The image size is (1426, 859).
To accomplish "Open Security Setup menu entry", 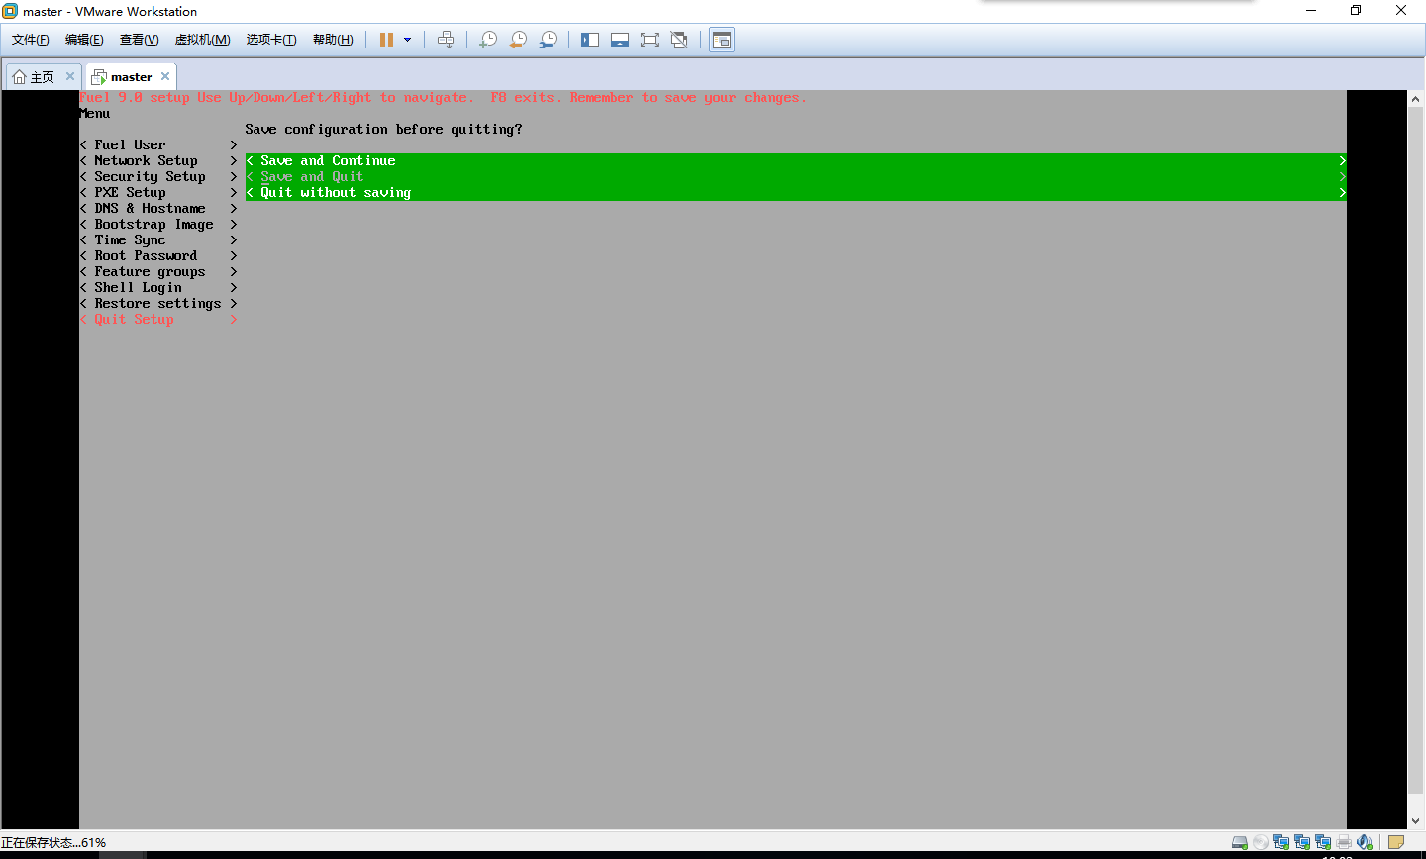I will (158, 177).
